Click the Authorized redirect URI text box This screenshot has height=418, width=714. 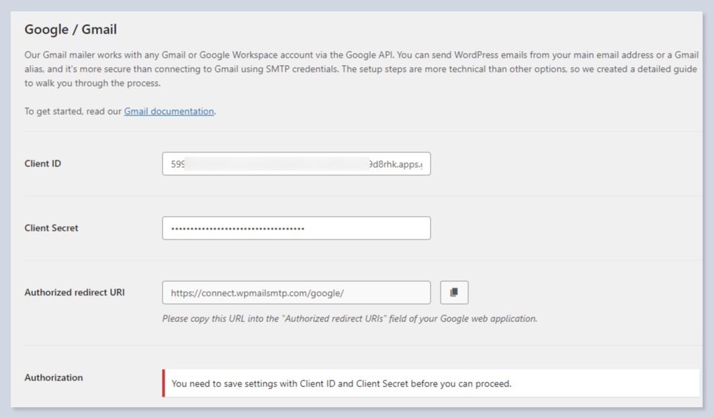click(296, 293)
